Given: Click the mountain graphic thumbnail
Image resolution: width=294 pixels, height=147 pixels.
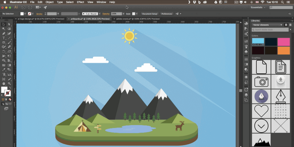Looking at the screenshot, I should [261, 140].
